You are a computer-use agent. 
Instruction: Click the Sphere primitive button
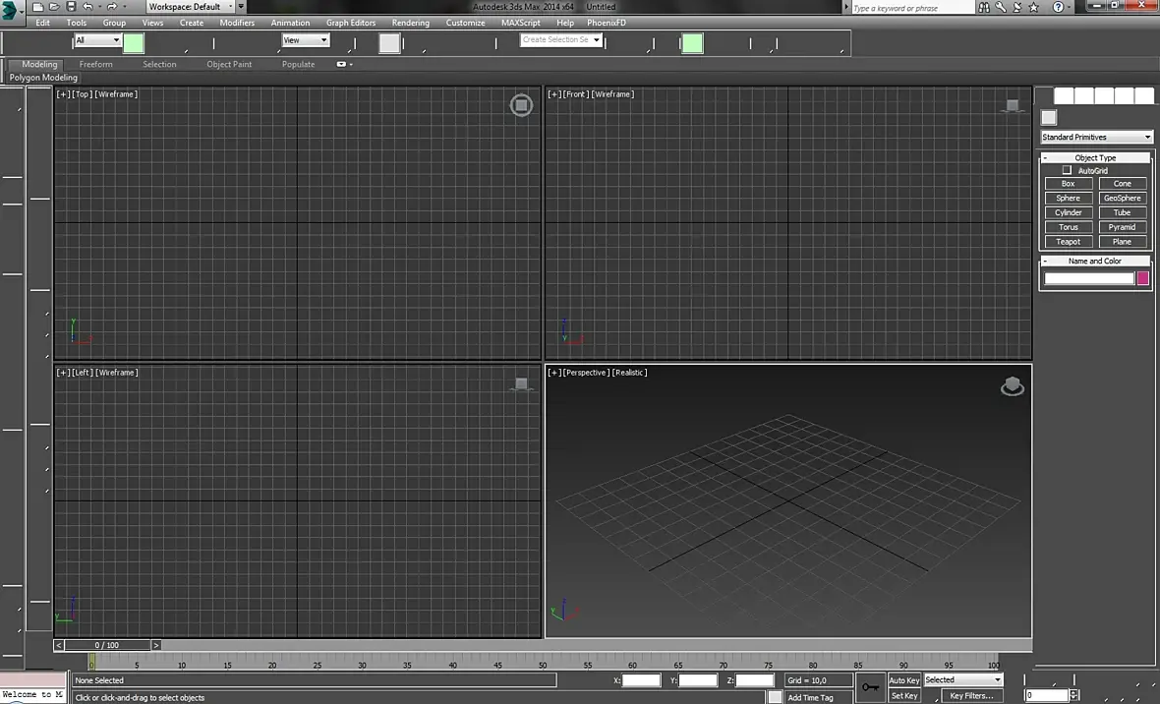1069,199
